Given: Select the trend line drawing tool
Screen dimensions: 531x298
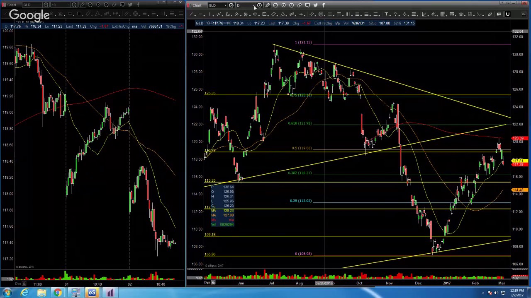Looking at the screenshot, I should coord(191,14).
